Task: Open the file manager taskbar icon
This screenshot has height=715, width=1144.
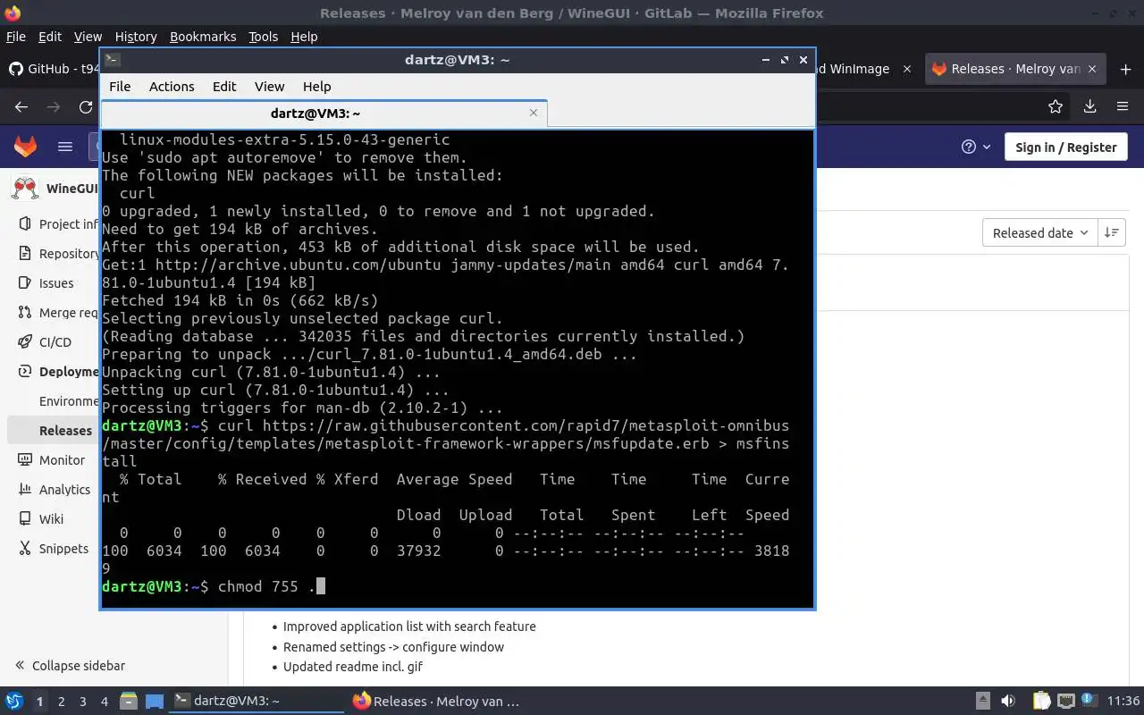Action: [x=128, y=702]
